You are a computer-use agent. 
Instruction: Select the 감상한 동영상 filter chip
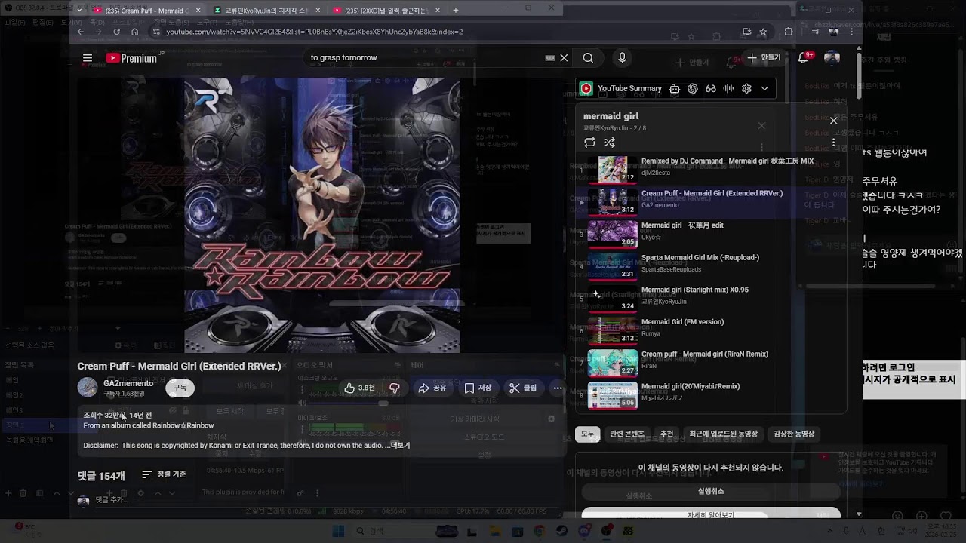click(x=794, y=434)
